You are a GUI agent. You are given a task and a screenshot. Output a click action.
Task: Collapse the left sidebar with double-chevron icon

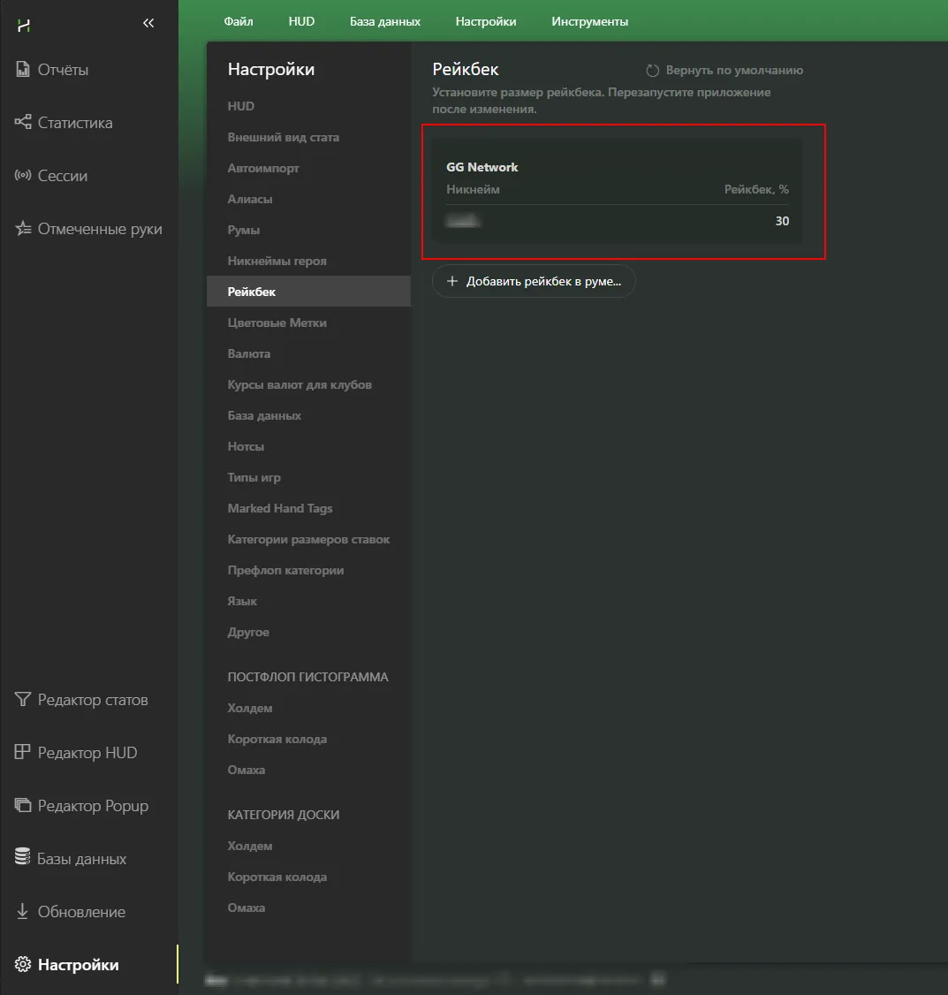click(x=148, y=24)
